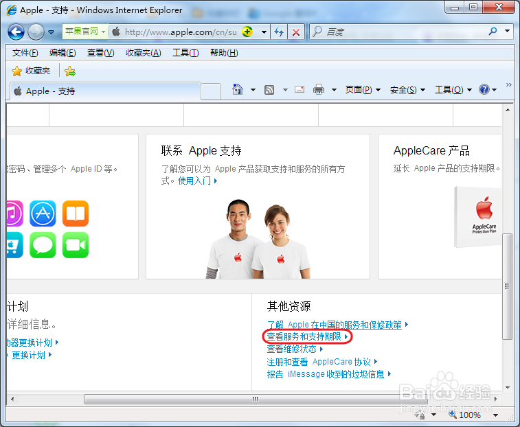Click the vertical scrollbar thumb
Viewport: 520px width, 427px height.
[508, 286]
